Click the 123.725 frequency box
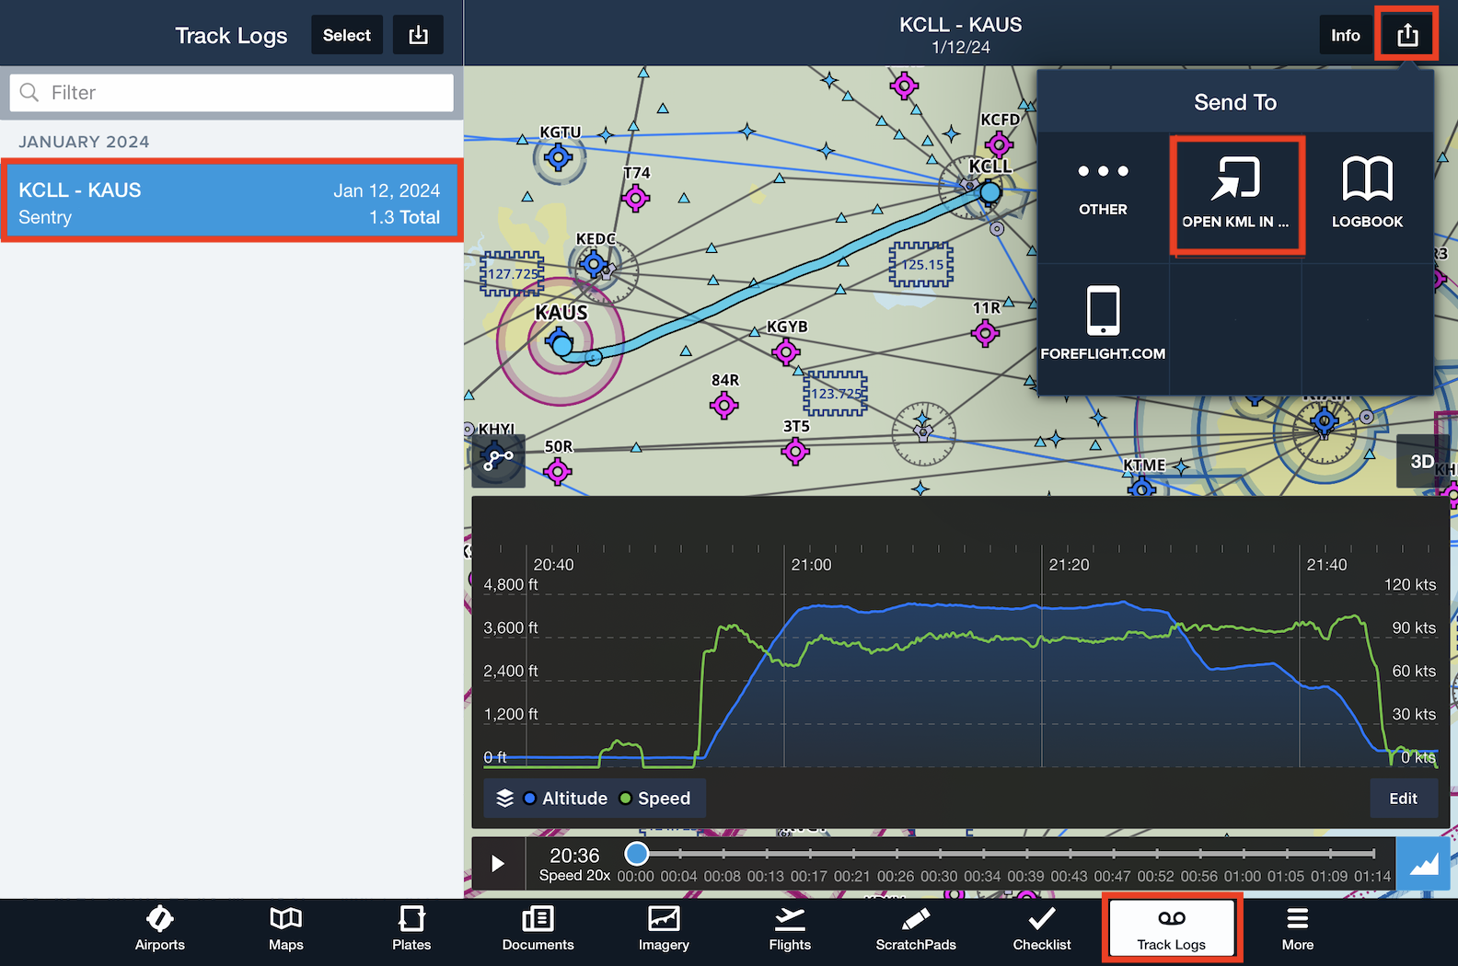This screenshot has height=966, width=1458. (x=835, y=393)
